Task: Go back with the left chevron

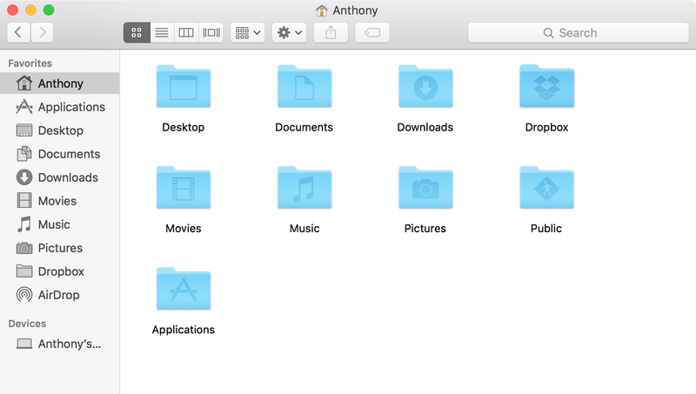Action: tap(18, 32)
